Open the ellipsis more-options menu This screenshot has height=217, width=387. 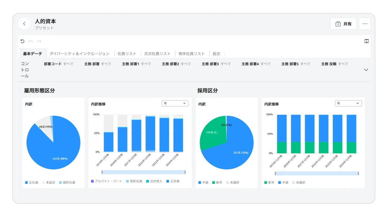tap(365, 23)
